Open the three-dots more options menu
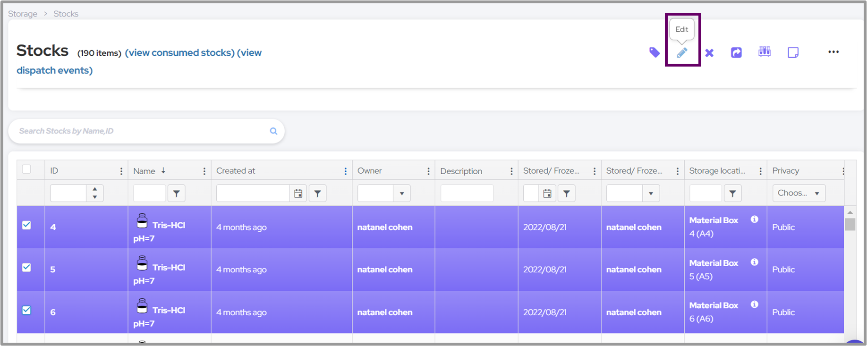This screenshot has height=346, width=867. [833, 52]
